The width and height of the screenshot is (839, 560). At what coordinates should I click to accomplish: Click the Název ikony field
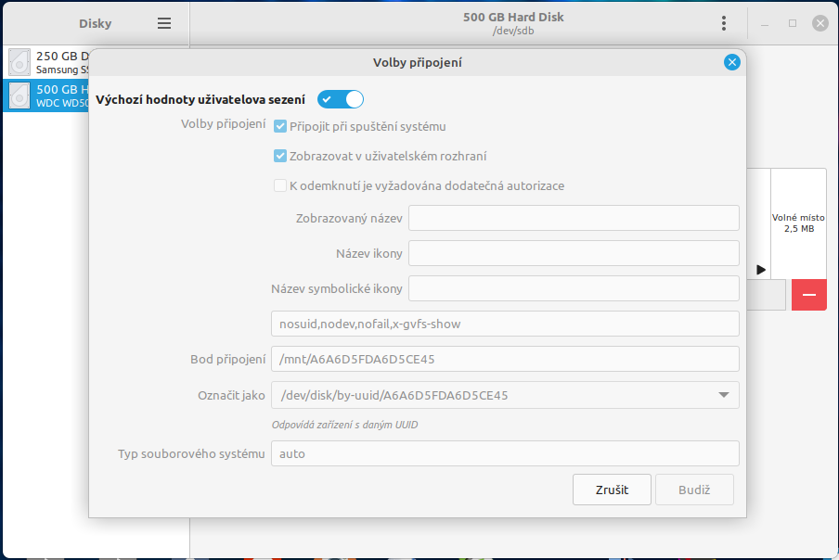574,253
